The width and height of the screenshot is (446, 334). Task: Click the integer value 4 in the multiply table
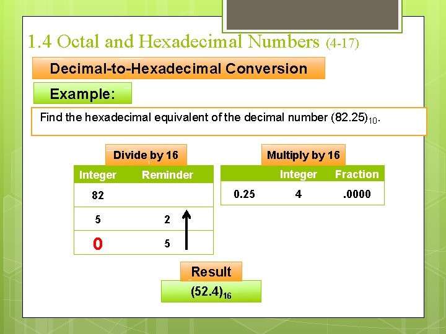pyautogui.click(x=299, y=194)
